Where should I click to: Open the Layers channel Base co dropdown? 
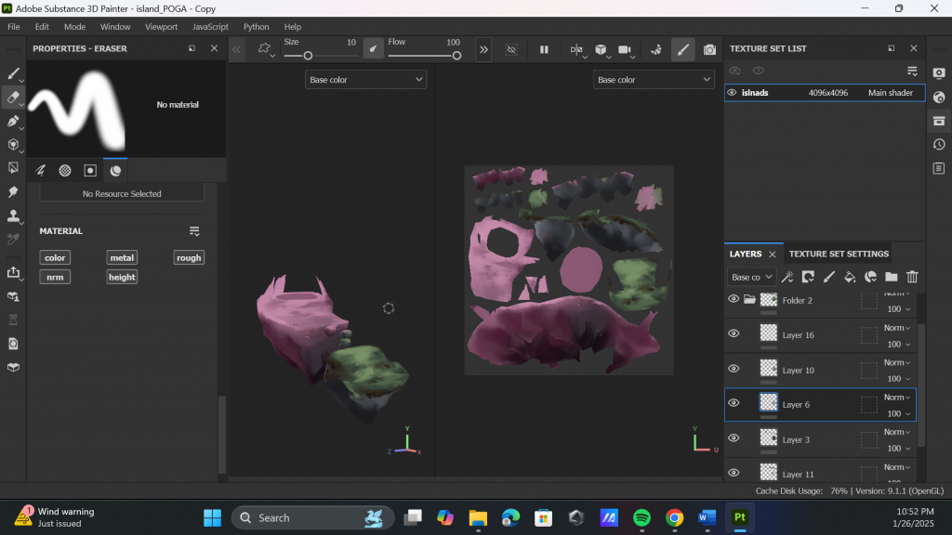click(751, 277)
